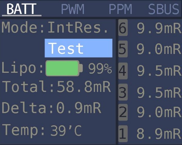Go to the SBUS tab
The height and width of the screenshot is (145, 182).
click(x=164, y=9)
